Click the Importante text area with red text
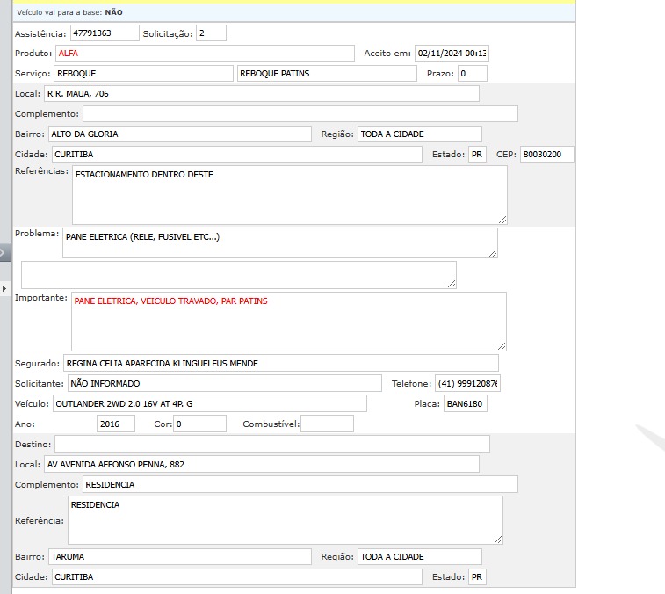Image resolution: width=665 pixels, height=594 pixels. coord(289,322)
